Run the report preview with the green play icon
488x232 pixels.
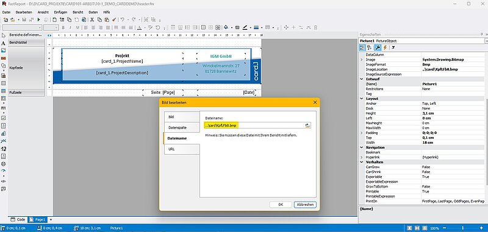click(39, 19)
